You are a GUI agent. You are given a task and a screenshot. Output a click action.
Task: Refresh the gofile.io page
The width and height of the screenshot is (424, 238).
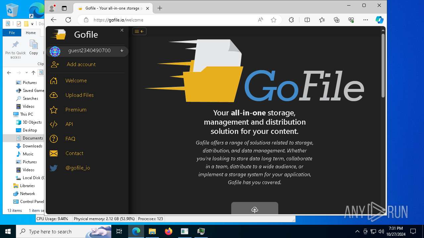[68, 20]
